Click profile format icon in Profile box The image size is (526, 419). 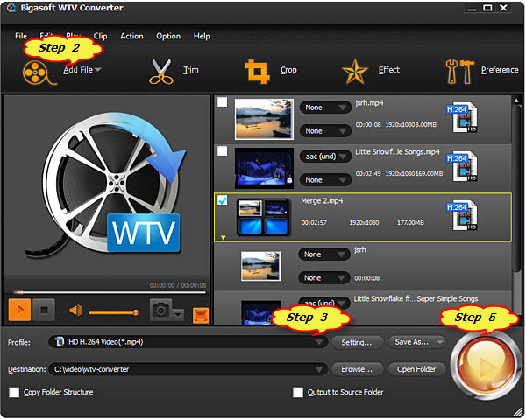click(60, 341)
